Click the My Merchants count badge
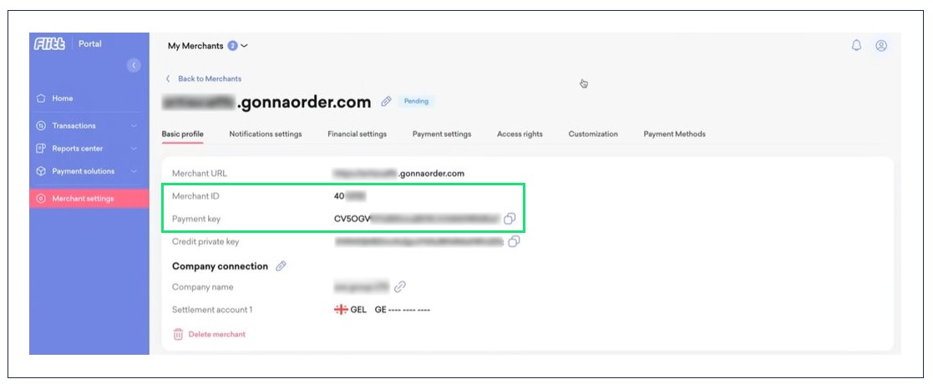 [x=233, y=46]
